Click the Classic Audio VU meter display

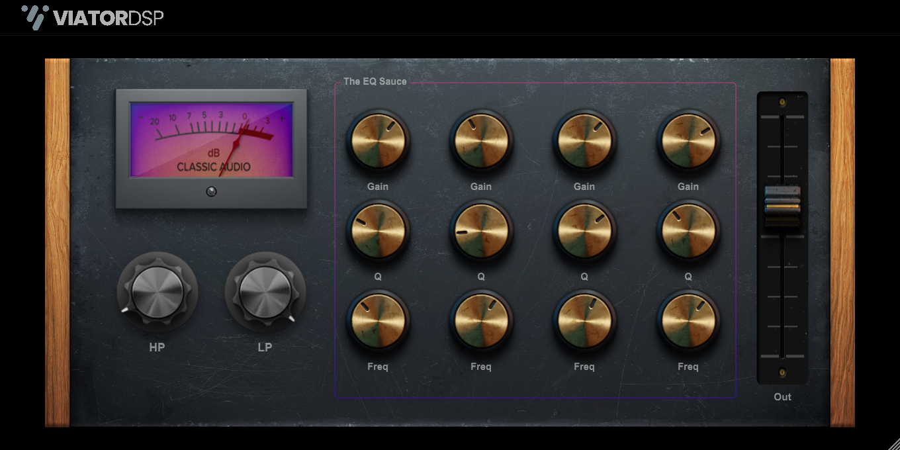tap(212, 140)
